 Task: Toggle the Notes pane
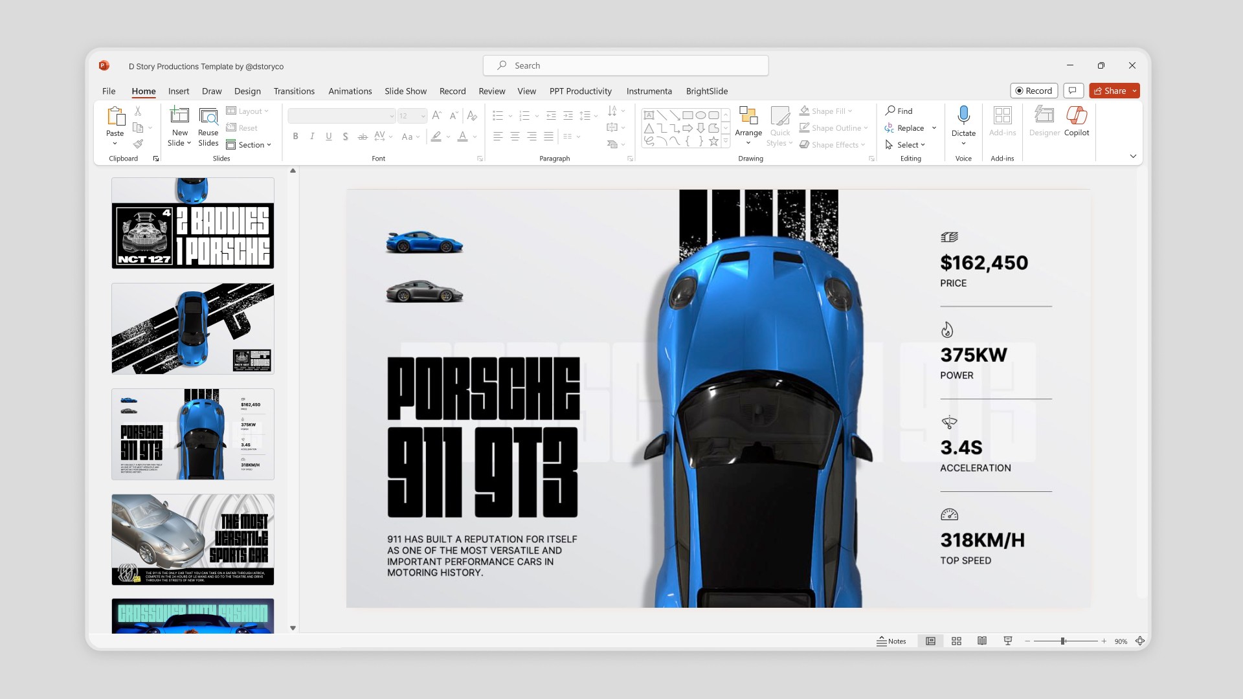[x=891, y=641]
